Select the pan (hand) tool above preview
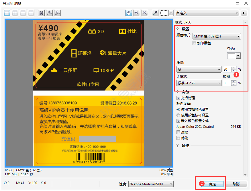Screen dimensions: 251x191 128,13
